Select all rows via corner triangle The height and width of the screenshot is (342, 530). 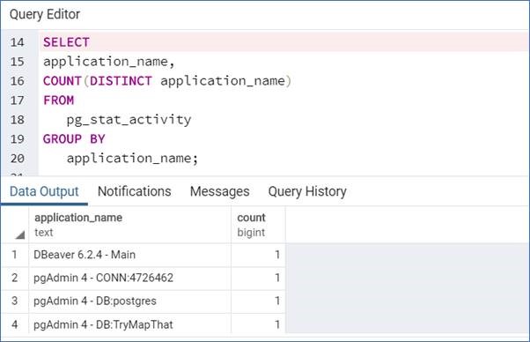point(20,234)
